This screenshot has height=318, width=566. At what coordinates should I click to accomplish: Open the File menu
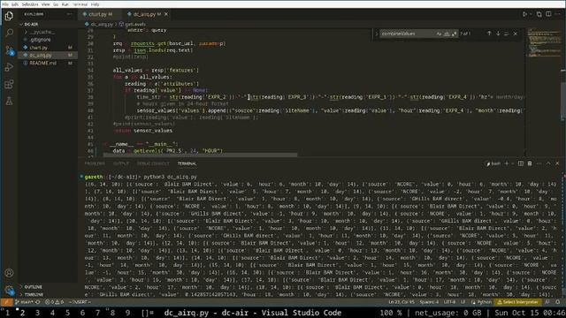tap(5, 4)
